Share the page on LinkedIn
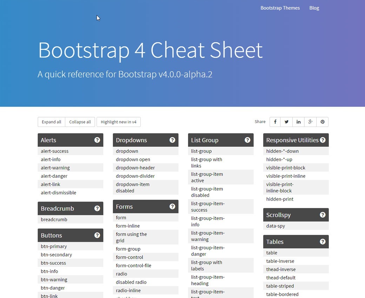 tap(298, 122)
